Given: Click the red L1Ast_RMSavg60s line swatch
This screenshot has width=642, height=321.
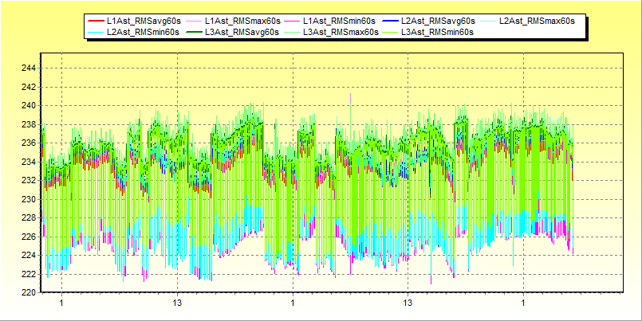Looking at the screenshot, I should point(96,20).
